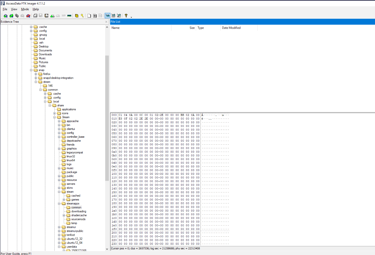Click Add All Attached Devices icon
Viewport: 375px width, 255px height.
(x=11, y=16)
